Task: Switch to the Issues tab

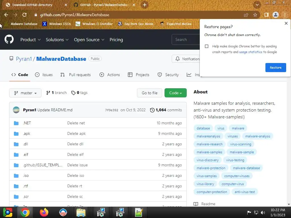Action: (44, 75)
